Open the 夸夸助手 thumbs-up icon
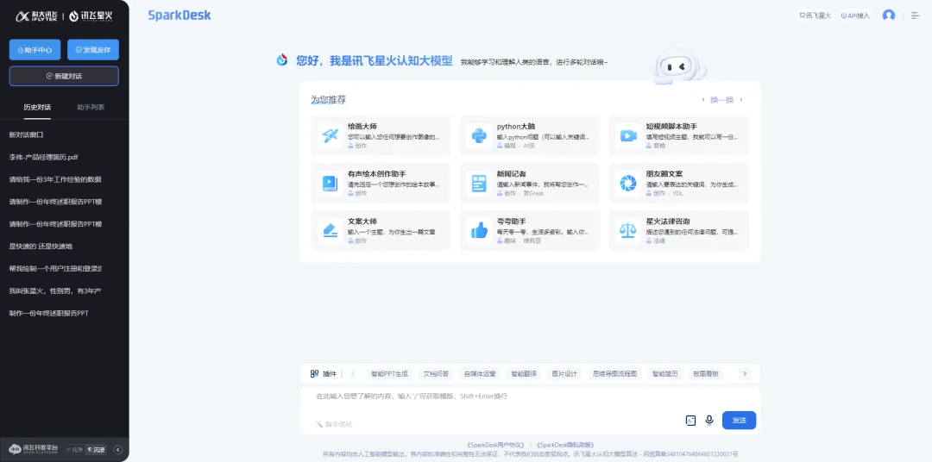 tap(479, 230)
